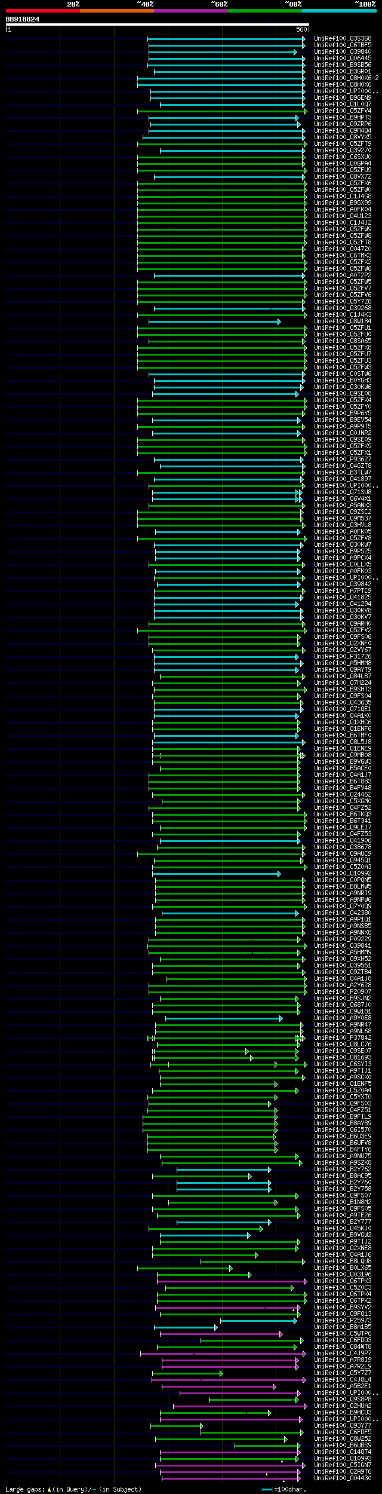The height and width of the screenshot is (1494, 382).
Task: Select the query ID BB918824
Action: click(x=23, y=19)
